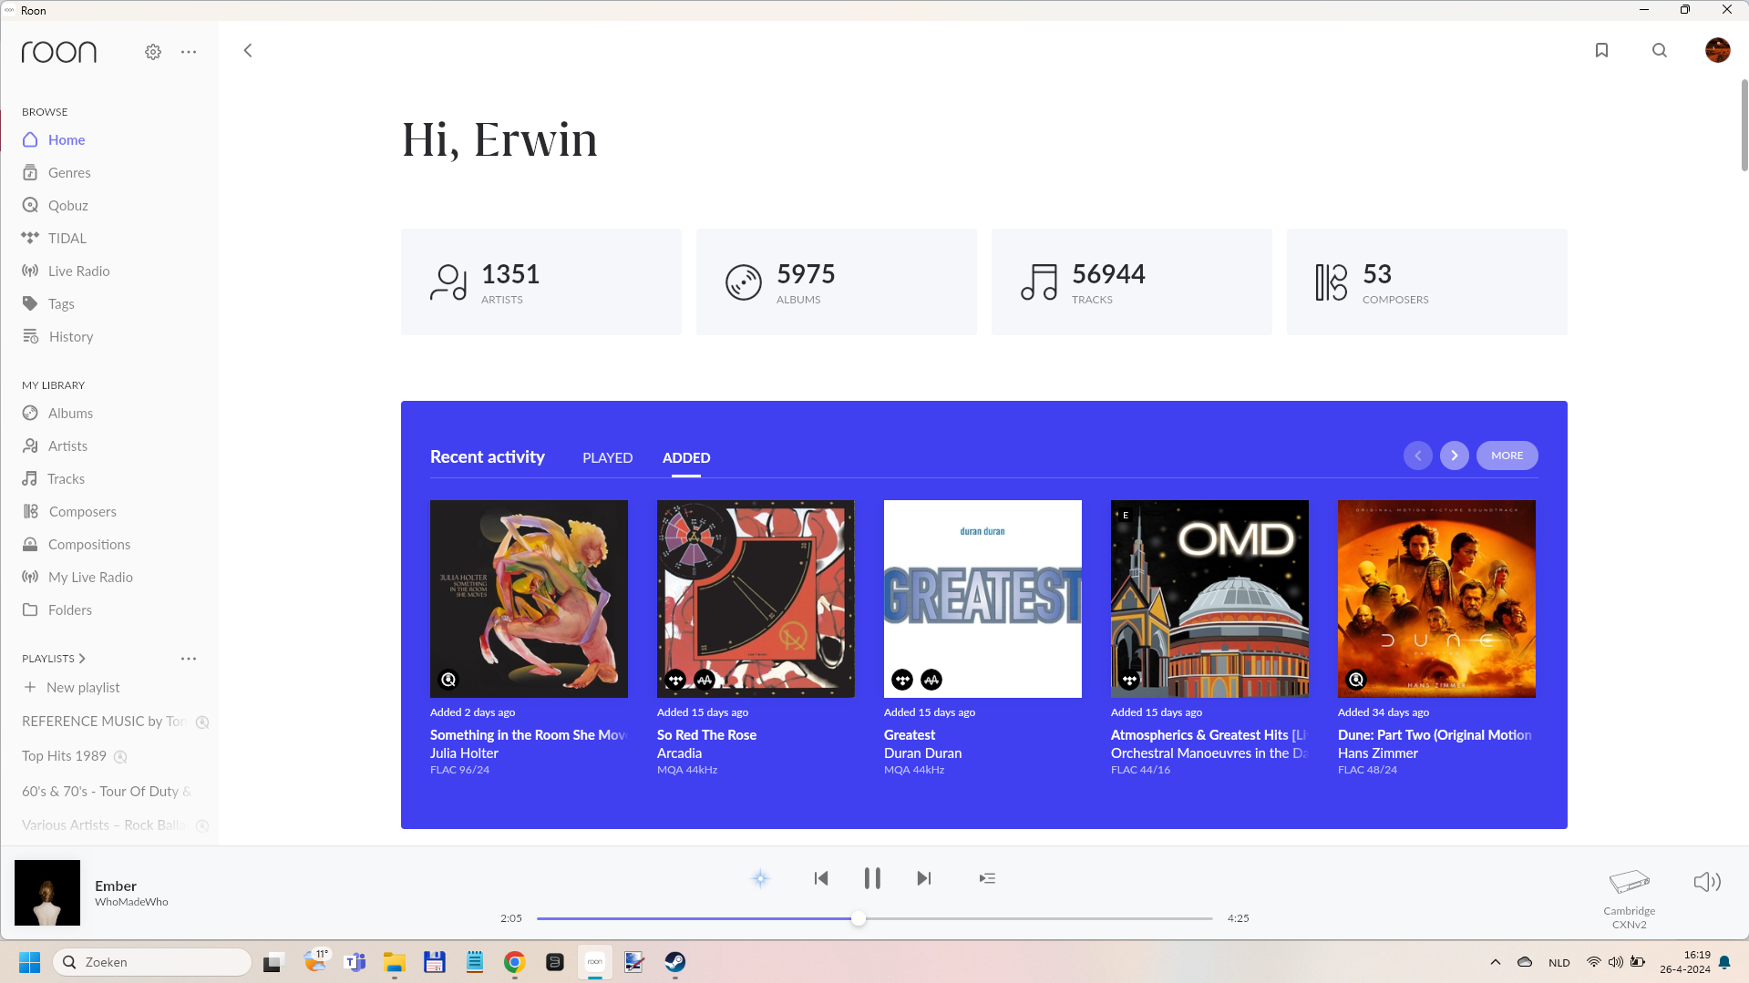Open the sidebar more options ellipsis
This screenshot has width=1749, height=983.
click(189, 52)
